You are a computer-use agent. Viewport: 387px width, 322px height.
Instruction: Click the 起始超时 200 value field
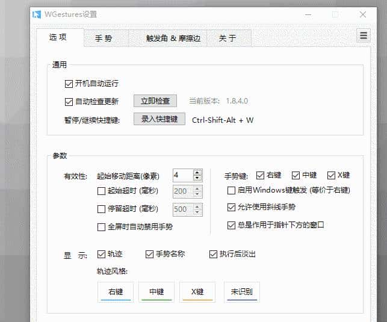coord(183,191)
